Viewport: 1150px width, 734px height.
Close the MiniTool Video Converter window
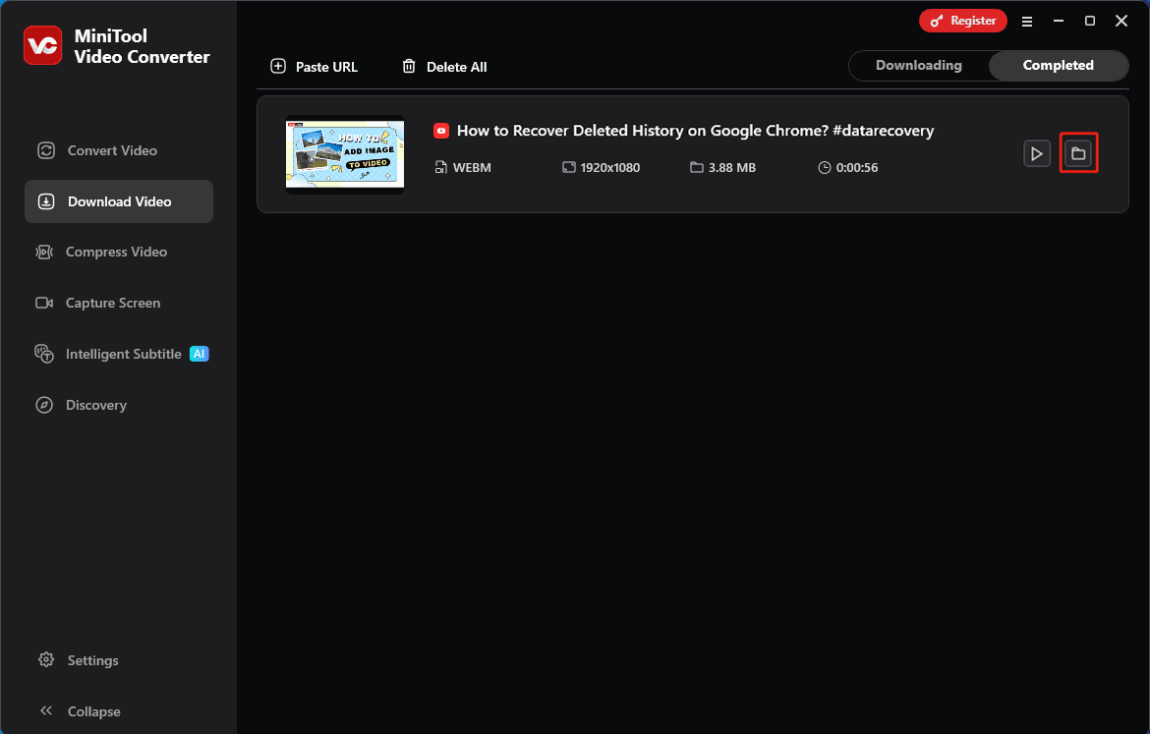1121,21
